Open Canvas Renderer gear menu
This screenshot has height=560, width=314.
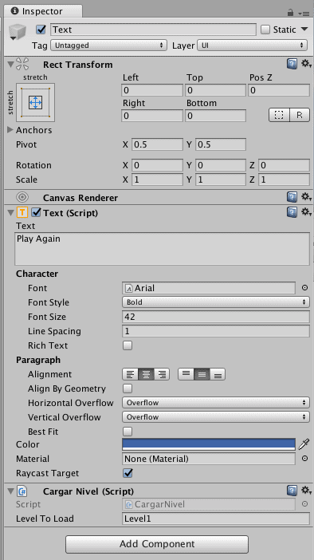(x=306, y=197)
